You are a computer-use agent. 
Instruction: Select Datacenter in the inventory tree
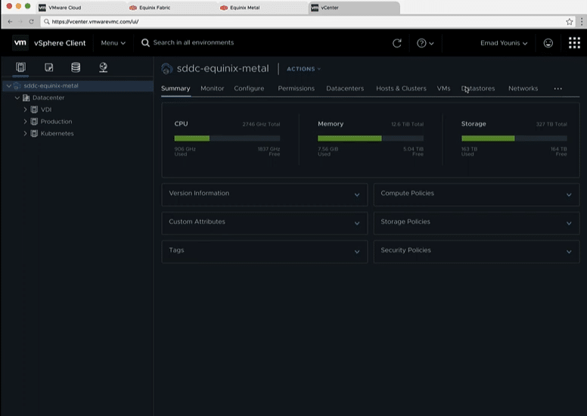(48, 98)
